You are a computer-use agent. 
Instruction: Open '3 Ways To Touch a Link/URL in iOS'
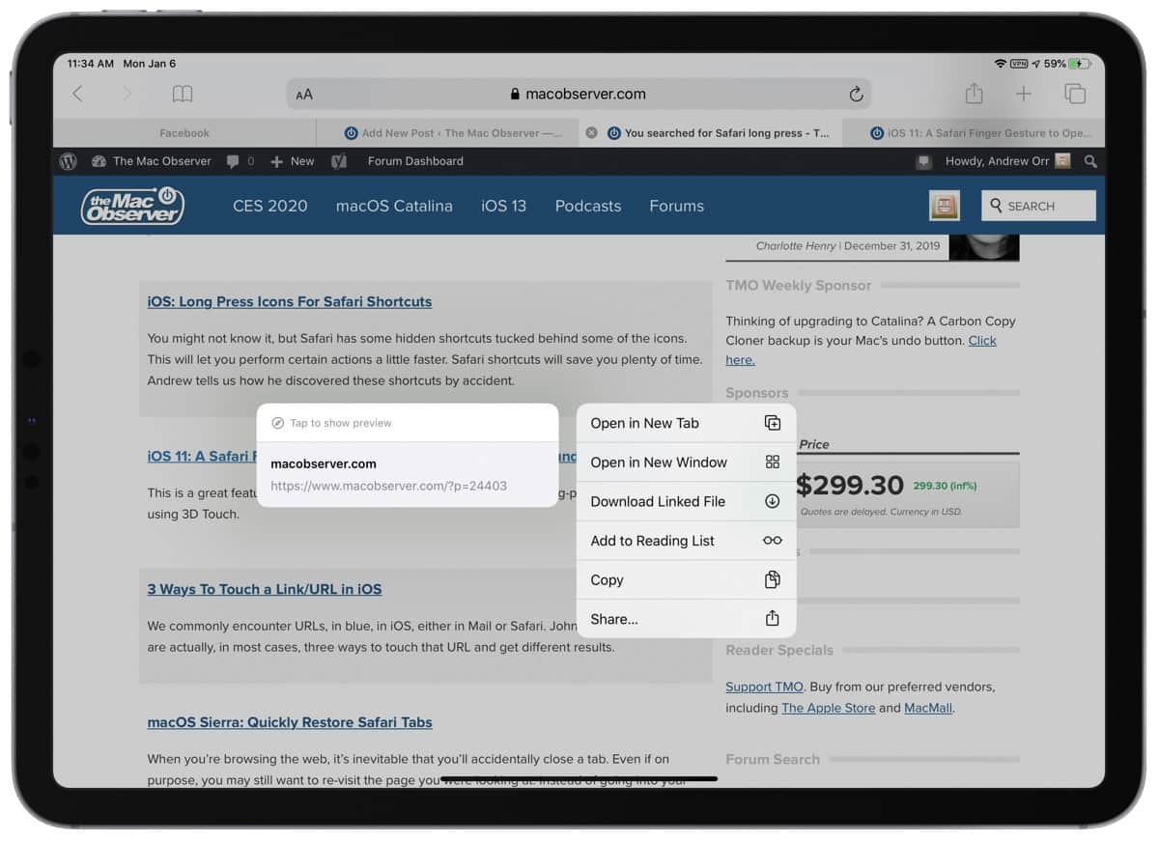(x=265, y=589)
